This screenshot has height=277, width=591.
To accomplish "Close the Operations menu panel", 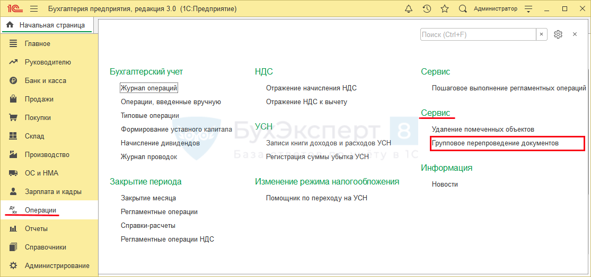I will pos(575,34).
